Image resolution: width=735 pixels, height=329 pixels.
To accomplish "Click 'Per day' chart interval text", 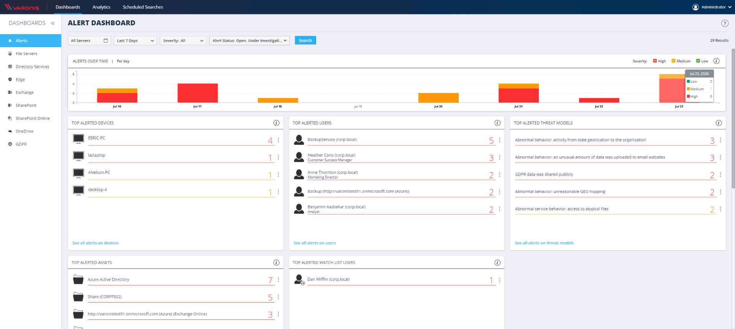I will pos(123,61).
